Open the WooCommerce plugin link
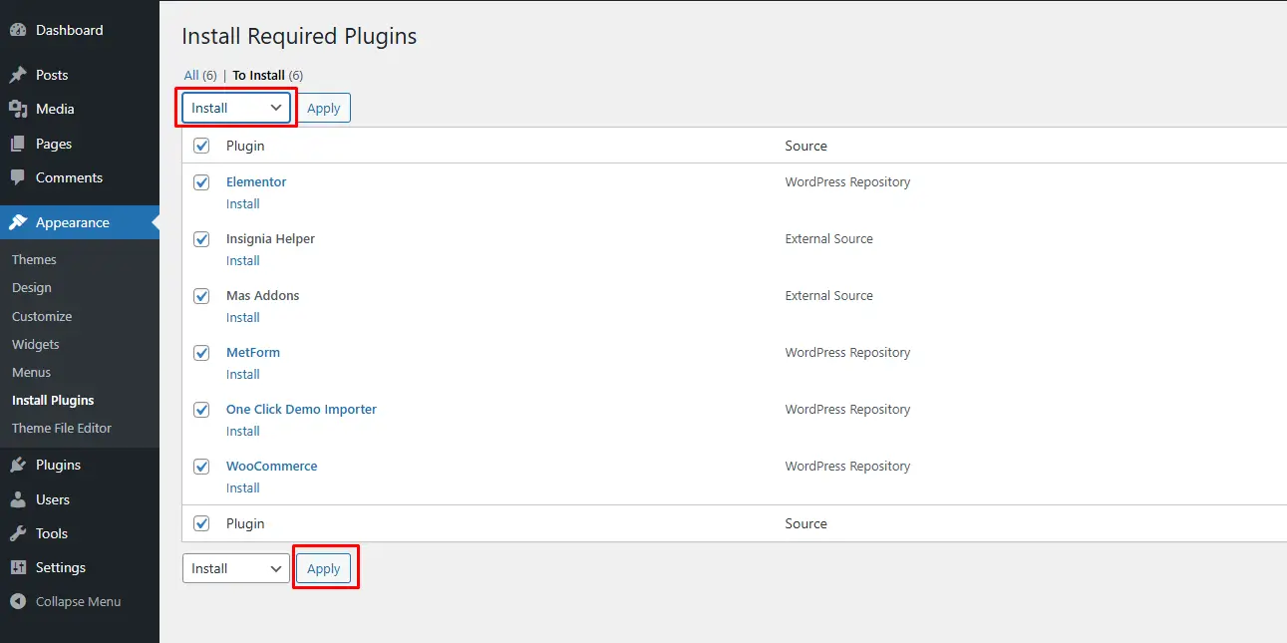 click(x=271, y=466)
